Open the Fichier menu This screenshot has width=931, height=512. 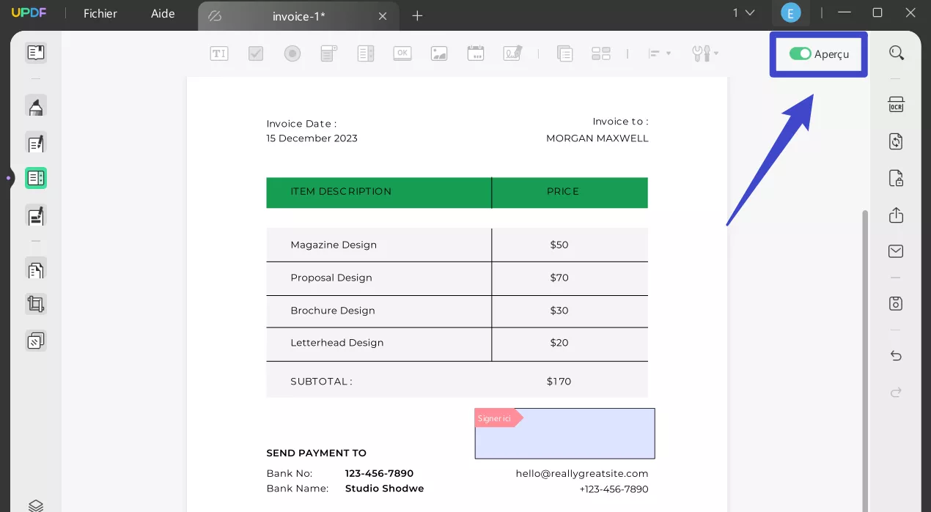99,13
